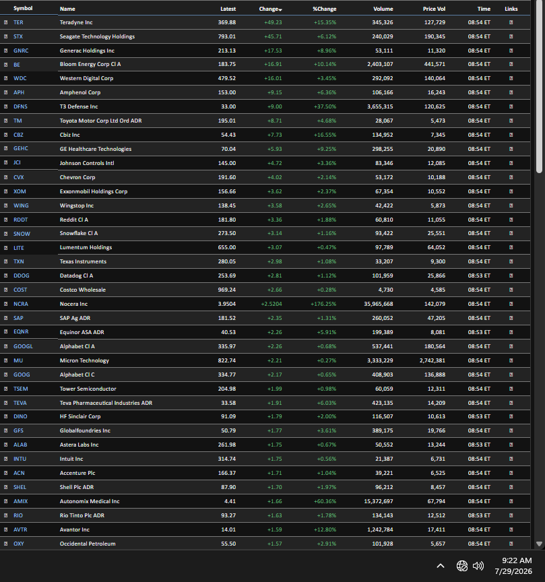Select the Avantor Inc name cell
Screen dimensions: 545x582
click(75, 529)
